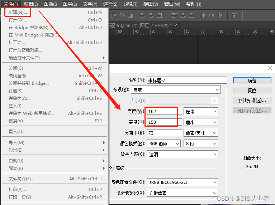Viewport: 275px width, 205px height.
Task: Open the 颜色模式 dropdown showing RGB 颜色
Action: pos(164,143)
